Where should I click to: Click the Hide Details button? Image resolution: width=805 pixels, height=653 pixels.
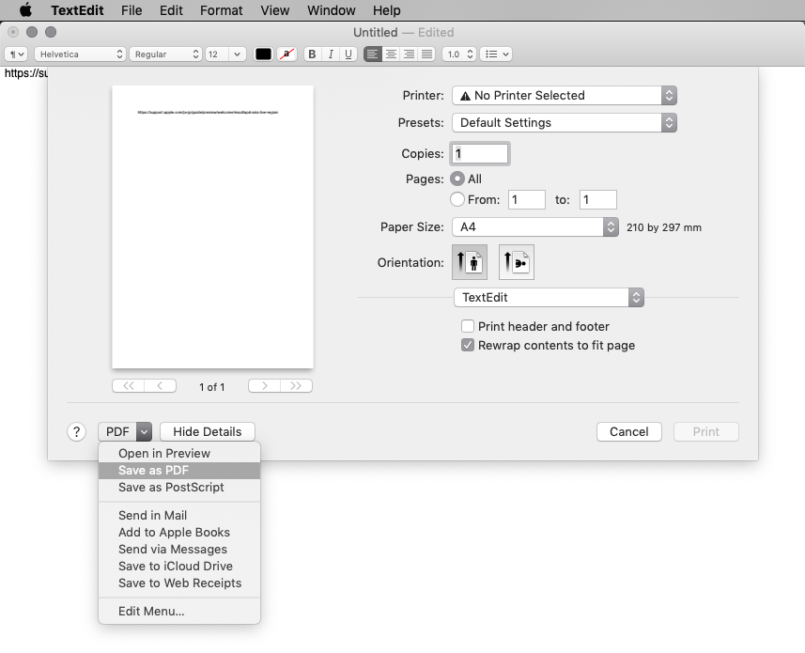208,432
